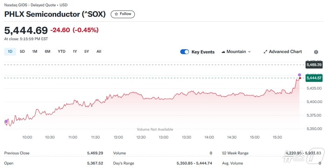This screenshot has height=168, width=328.
Task: Select the 1D time range tab
Action: (x=10, y=52)
